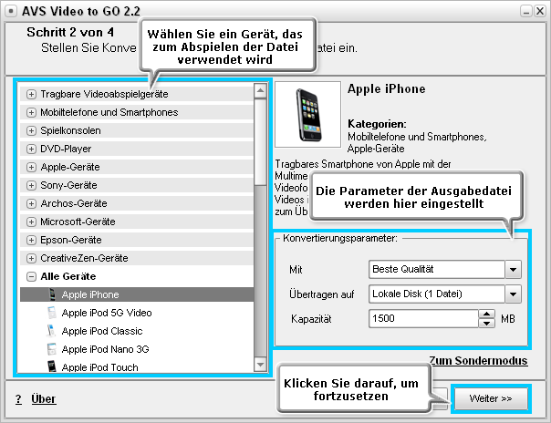Expand the CreativeZen-Geräte category

[31, 258]
